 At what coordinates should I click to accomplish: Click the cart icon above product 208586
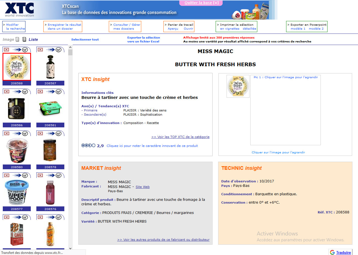pyautogui.click(x=25, y=92)
